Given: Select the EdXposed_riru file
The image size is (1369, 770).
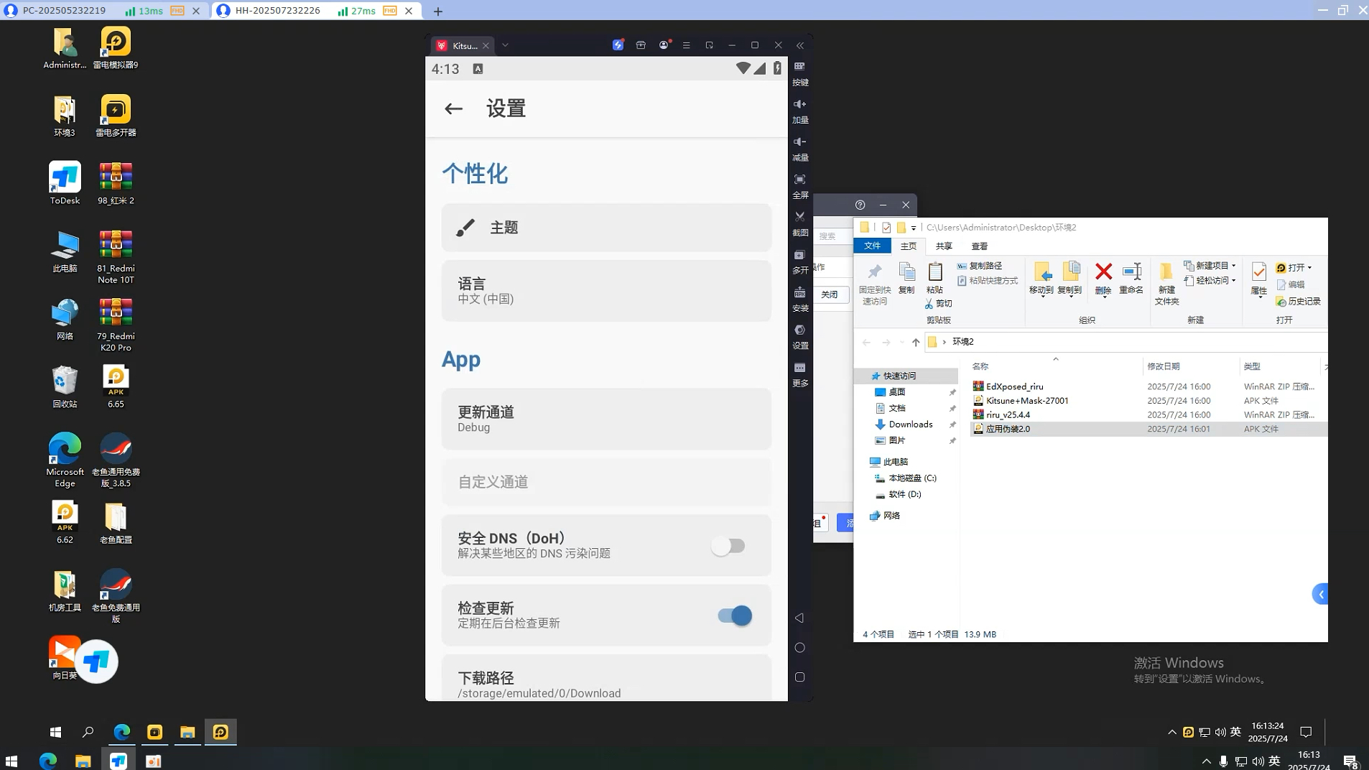Looking at the screenshot, I should pos(1014,386).
